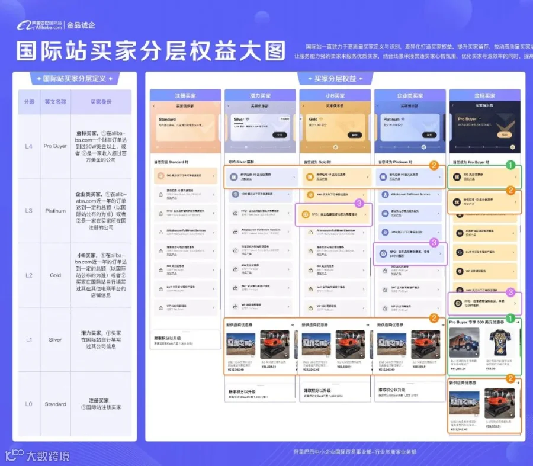Click 赚取积分以升级 in the Silver panel

coord(242,391)
